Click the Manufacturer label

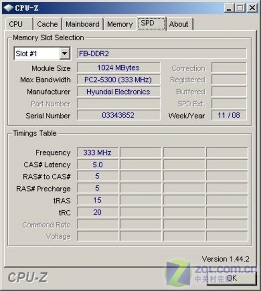click(x=49, y=92)
